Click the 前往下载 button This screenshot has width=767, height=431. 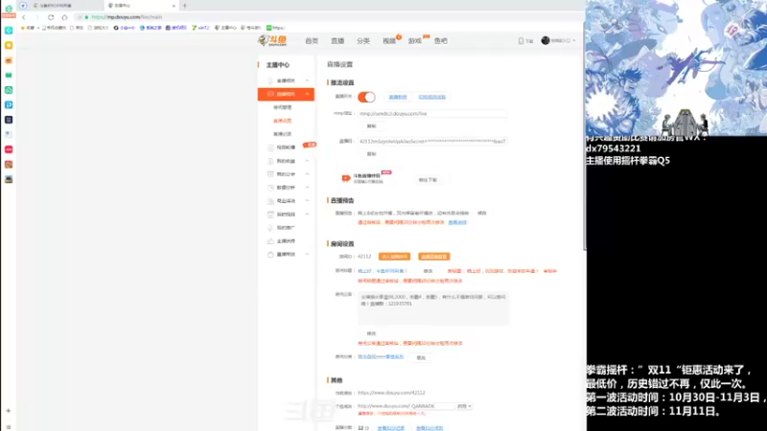pyautogui.click(x=428, y=180)
